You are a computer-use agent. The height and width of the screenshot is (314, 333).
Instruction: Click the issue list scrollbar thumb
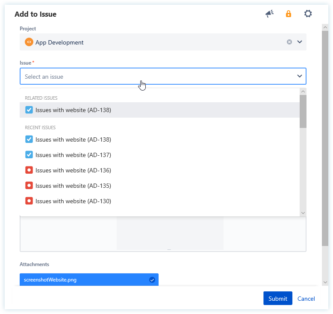[303, 111]
